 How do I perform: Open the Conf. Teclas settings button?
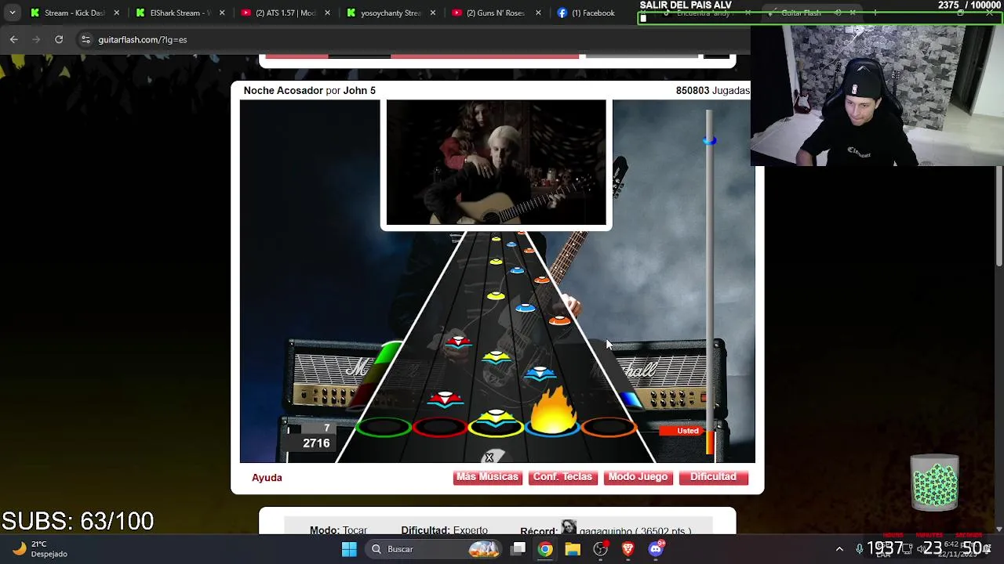(x=562, y=477)
